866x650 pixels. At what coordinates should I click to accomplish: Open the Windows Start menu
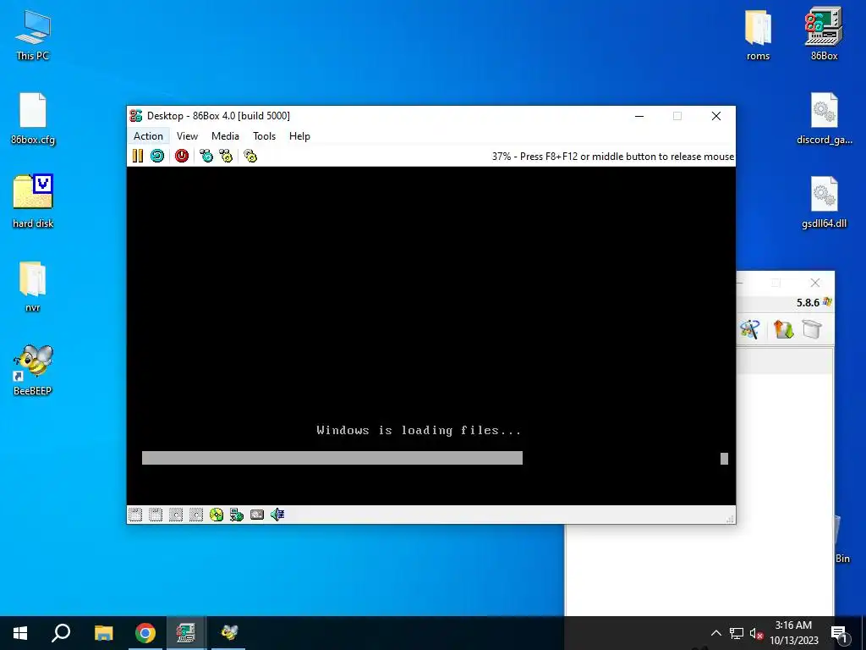[x=20, y=633]
